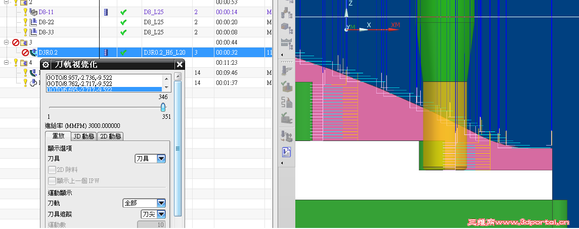Click the prohibited status icon on group 3
The image size is (579, 229).
tap(16, 42)
